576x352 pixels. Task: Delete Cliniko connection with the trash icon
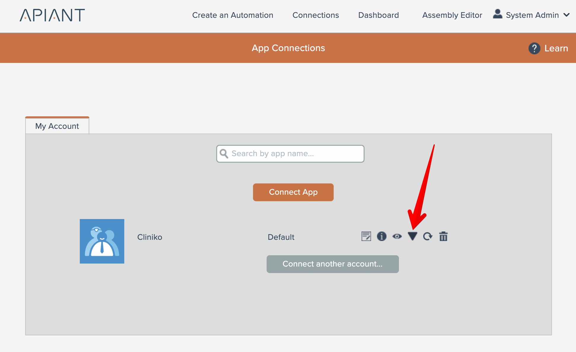pos(443,236)
